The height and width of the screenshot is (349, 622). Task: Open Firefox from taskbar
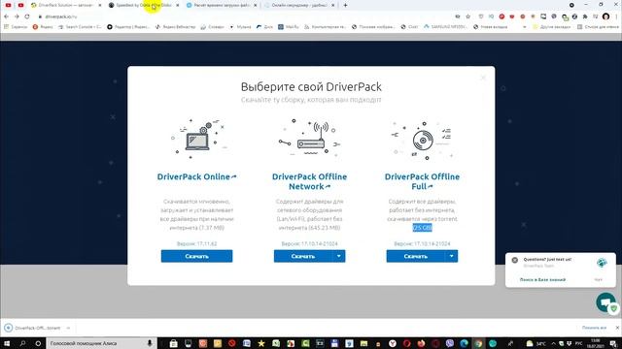pos(421,343)
